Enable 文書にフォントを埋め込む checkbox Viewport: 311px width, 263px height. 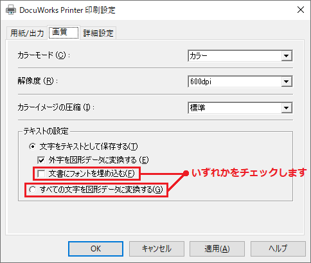click(41, 174)
